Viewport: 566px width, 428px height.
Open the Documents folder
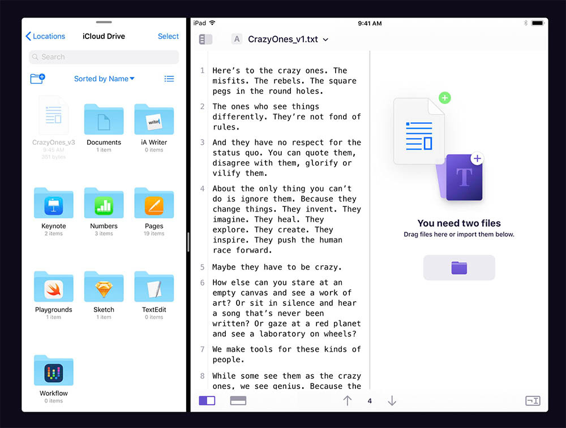coord(104,127)
